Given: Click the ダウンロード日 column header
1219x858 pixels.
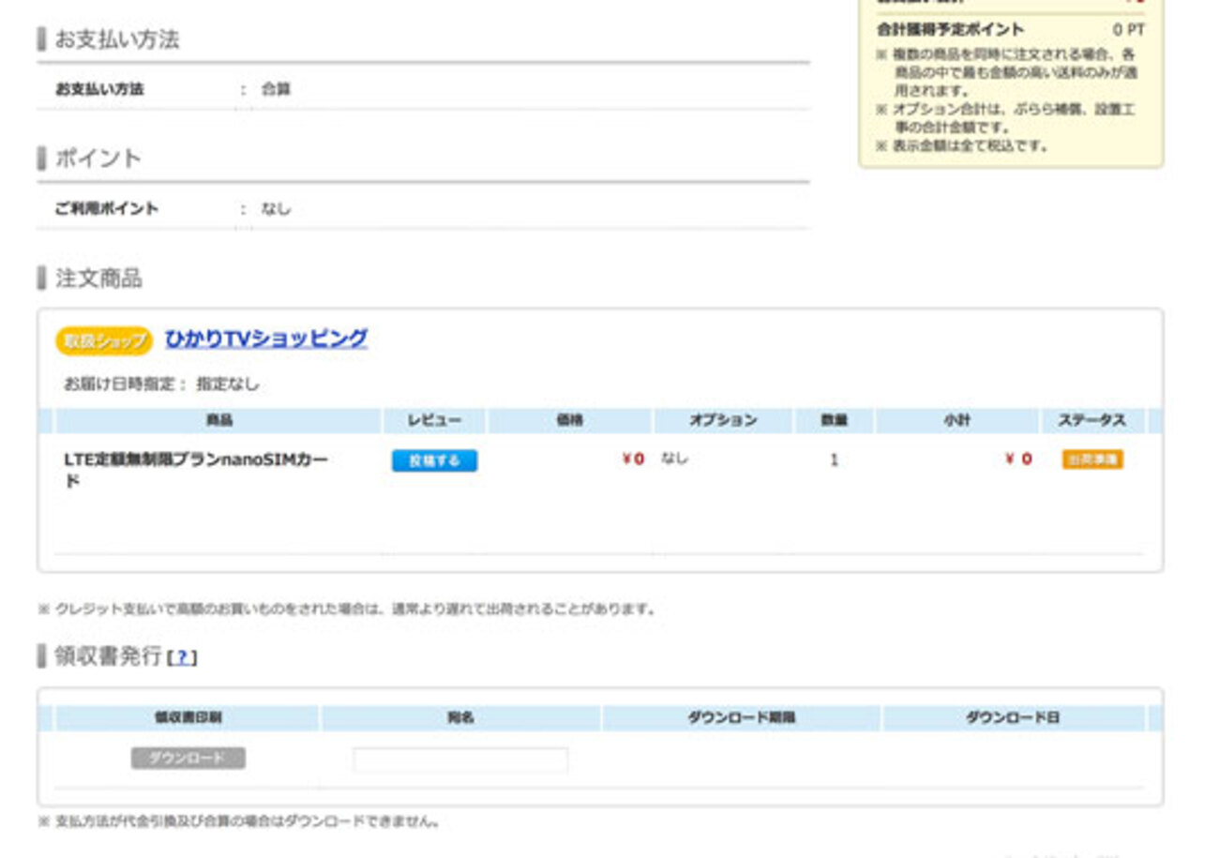Looking at the screenshot, I should (1013, 718).
